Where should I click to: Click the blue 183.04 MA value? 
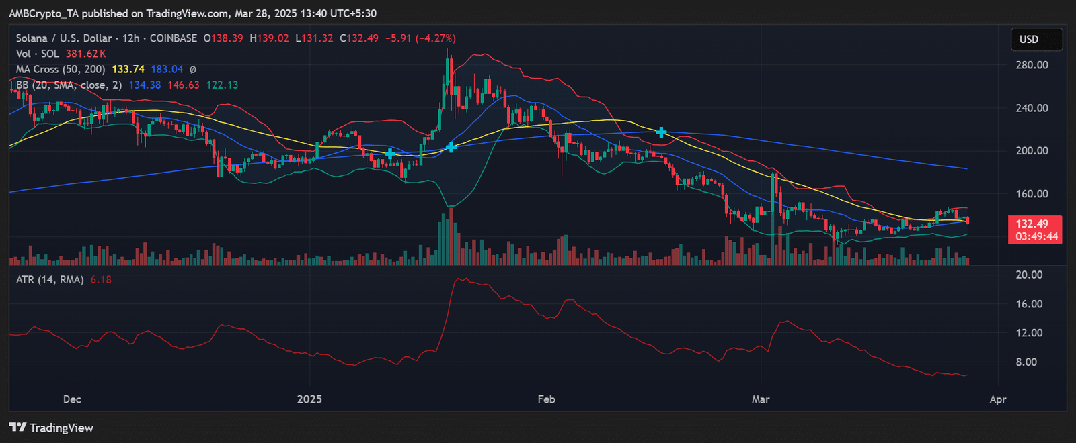click(167, 69)
